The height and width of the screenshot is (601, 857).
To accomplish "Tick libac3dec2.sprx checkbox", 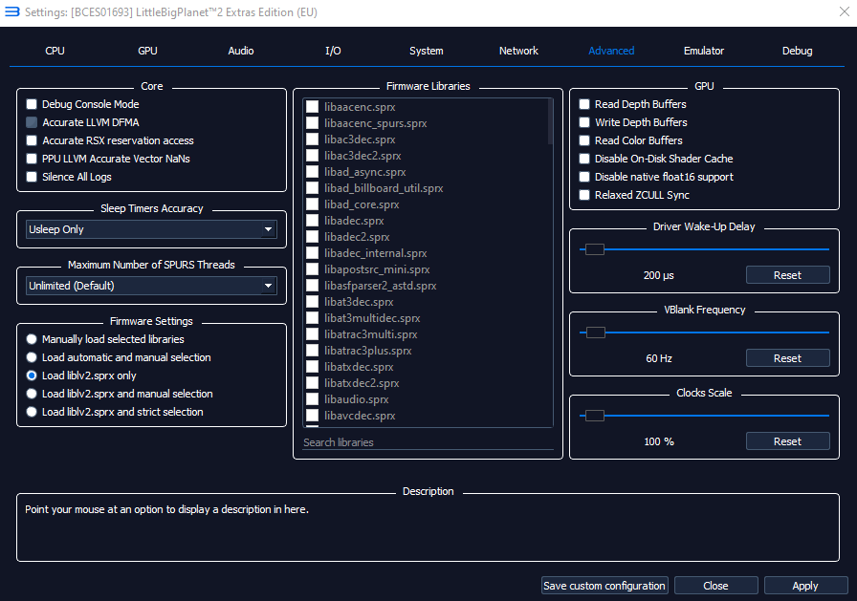I will point(312,156).
